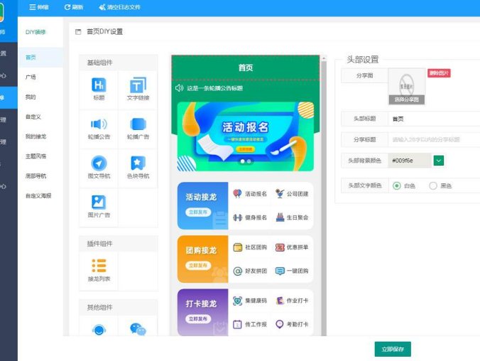Click the 好友拼团 at-sign icon in preview
Image resolution: width=480 pixels, height=361 pixels.
point(238,271)
